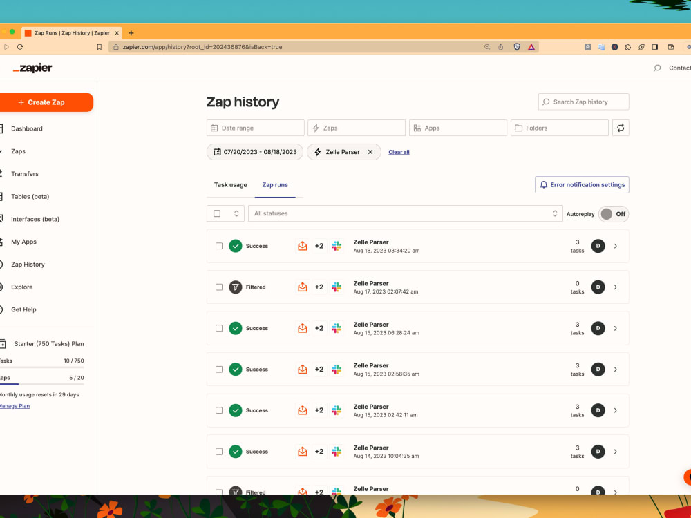The width and height of the screenshot is (691, 518).
Task: Click the Slack app icon on the first run
Action: pyautogui.click(x=337, y=246)
